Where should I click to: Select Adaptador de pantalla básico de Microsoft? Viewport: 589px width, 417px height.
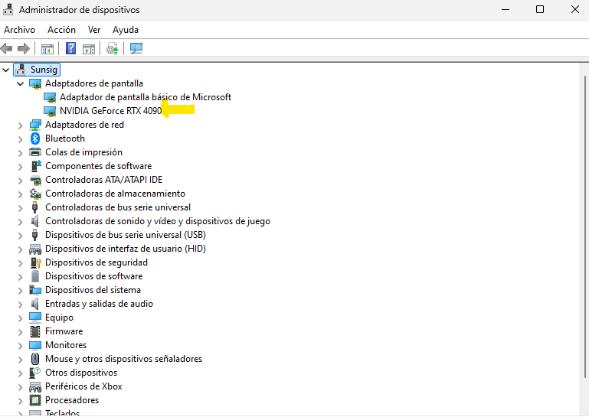[x=146, y=97]
